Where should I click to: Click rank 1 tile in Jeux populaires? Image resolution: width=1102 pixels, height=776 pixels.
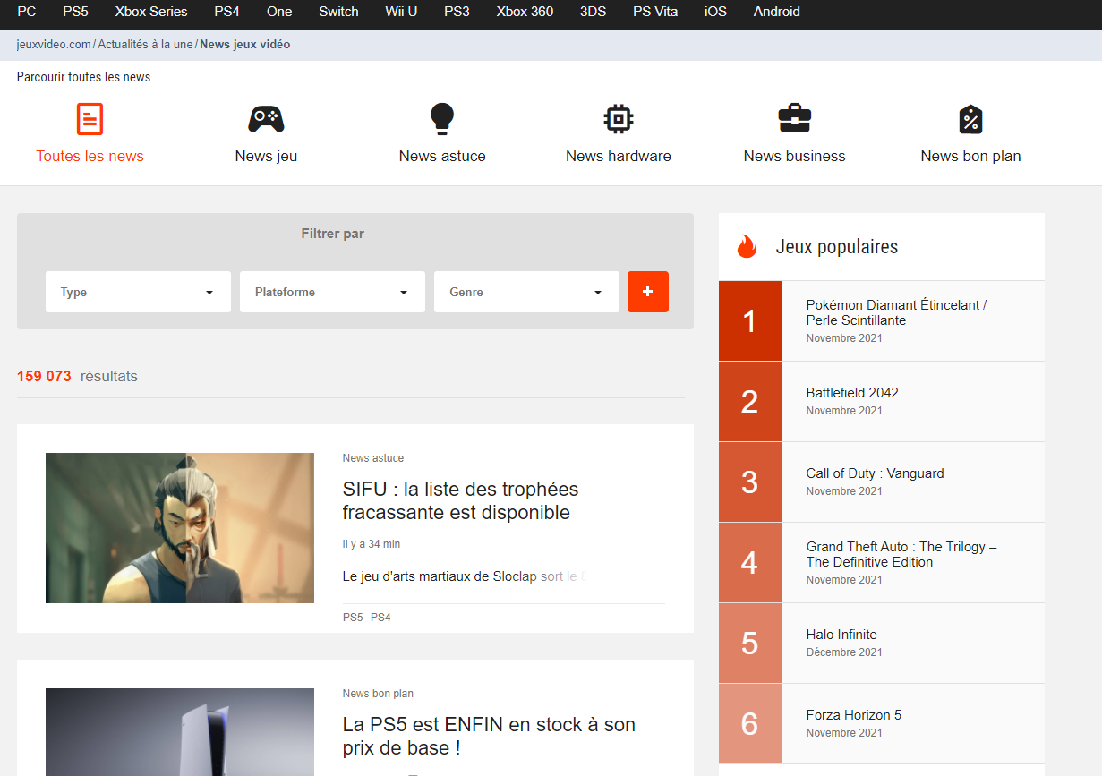pyautogui.click(x=750, y=321)
